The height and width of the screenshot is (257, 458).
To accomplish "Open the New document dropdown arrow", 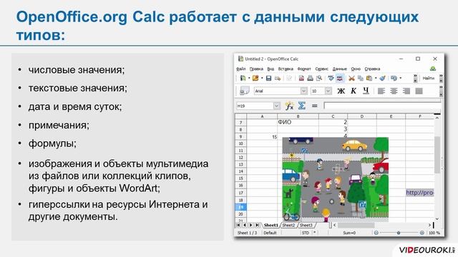I will (x=249, y=78).
